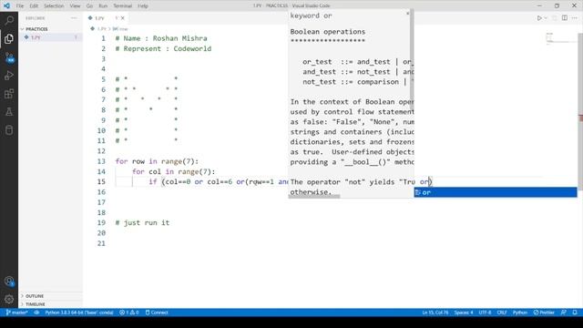Open the Explorer view icon
The image size is (583, 328).
tap(9, 38)
